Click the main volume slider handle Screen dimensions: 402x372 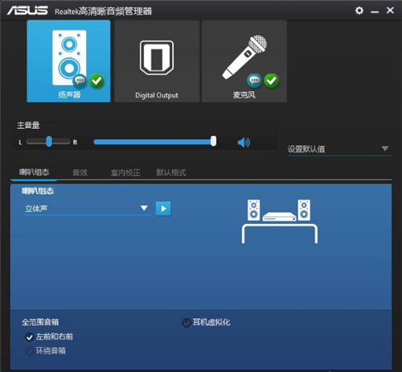[213, 141]
